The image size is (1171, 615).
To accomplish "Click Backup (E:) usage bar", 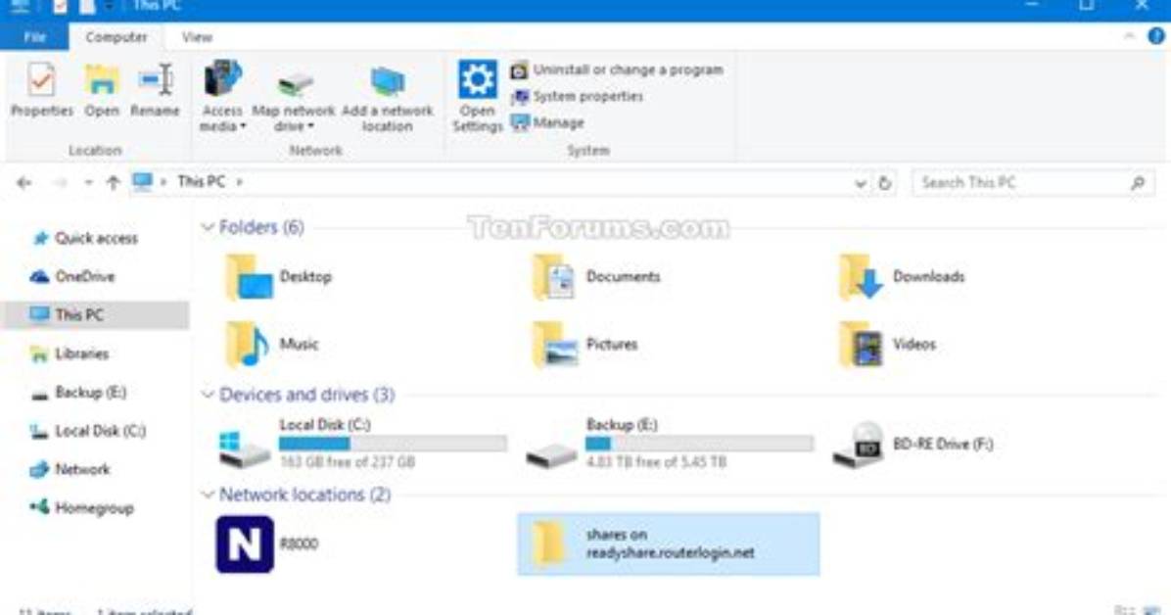I will pos(700,444).
